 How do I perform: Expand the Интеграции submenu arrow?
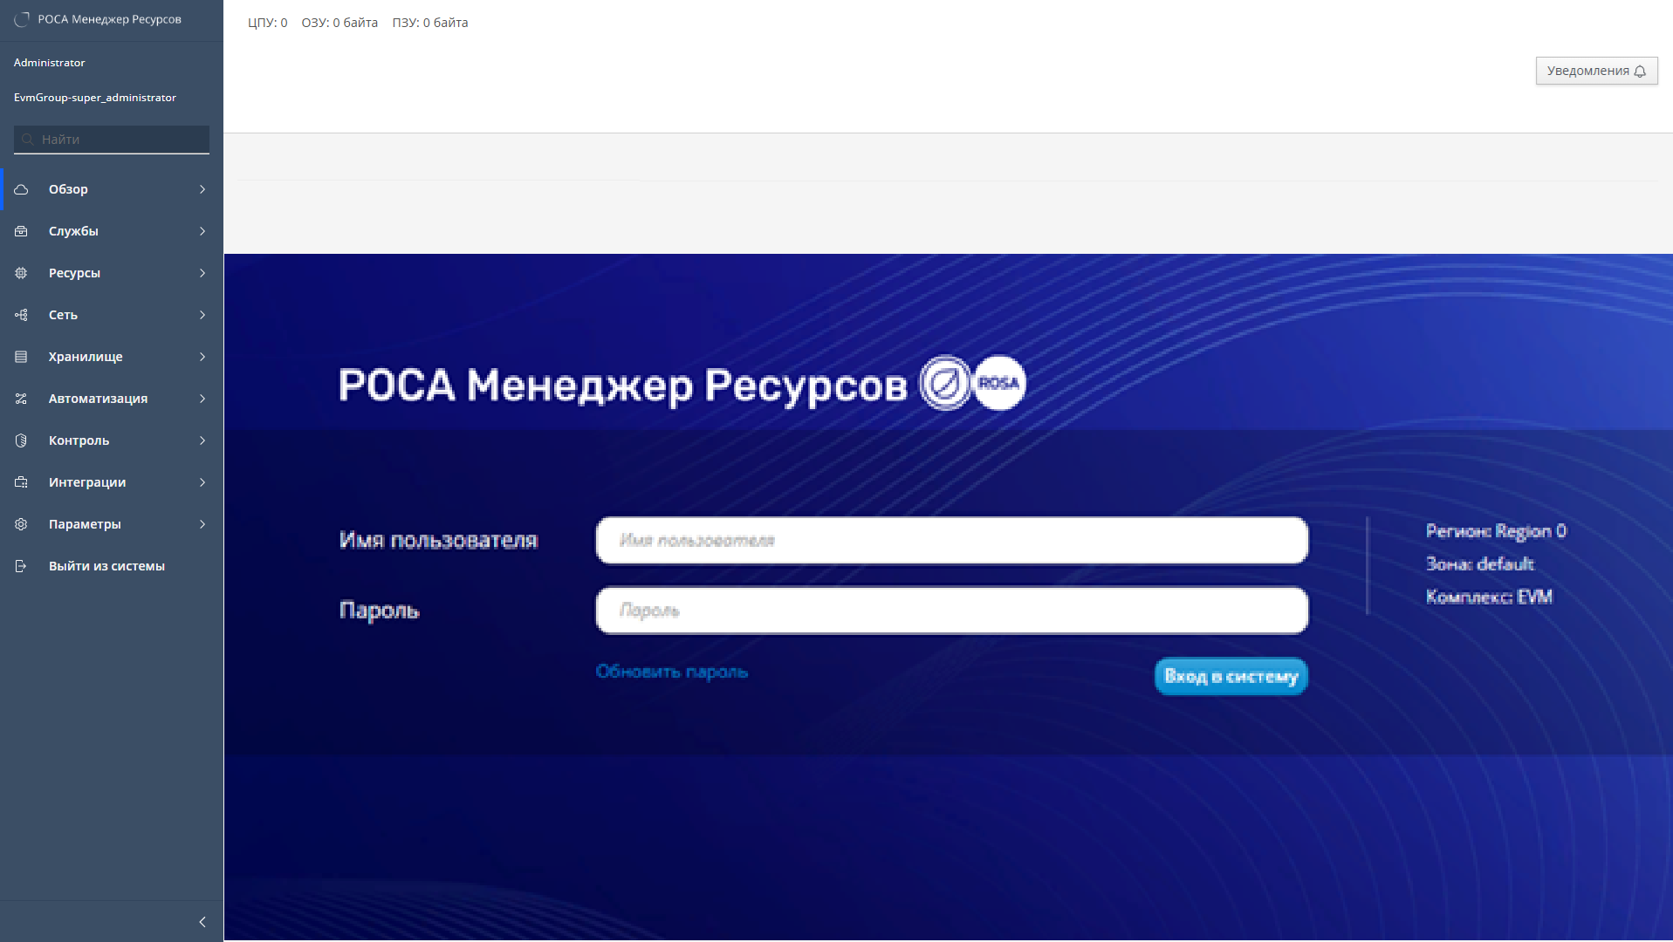click(x=202, y=482)
